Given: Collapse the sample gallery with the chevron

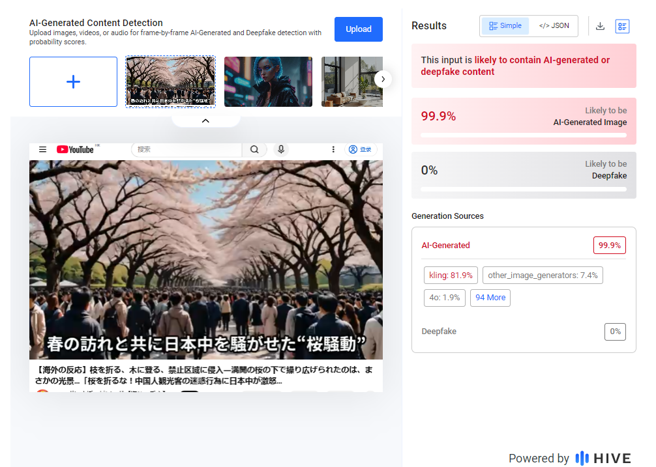Looking at the screenshot, I should (x=205, y=120).
